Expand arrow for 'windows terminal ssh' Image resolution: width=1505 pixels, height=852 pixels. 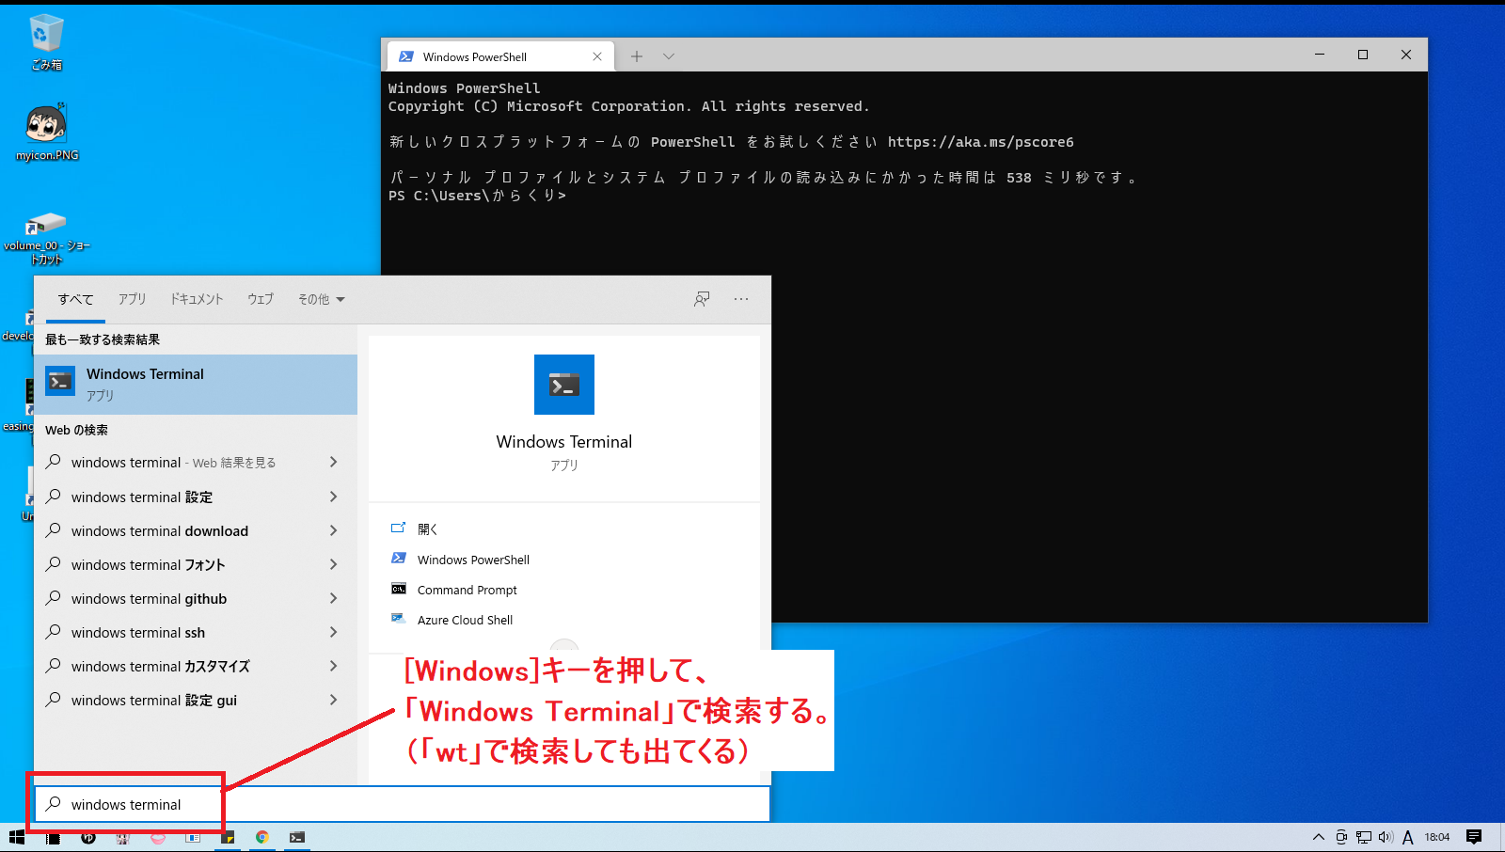333,632
